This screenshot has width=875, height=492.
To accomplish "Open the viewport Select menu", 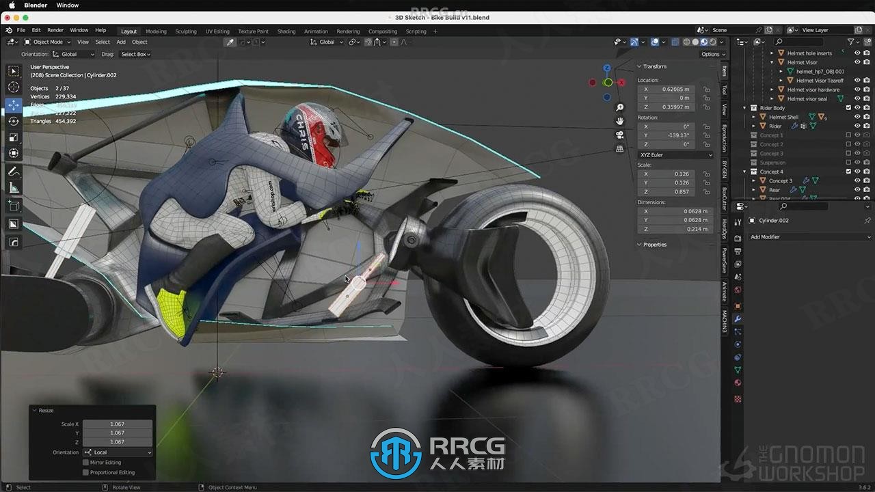I will [103, 42].
